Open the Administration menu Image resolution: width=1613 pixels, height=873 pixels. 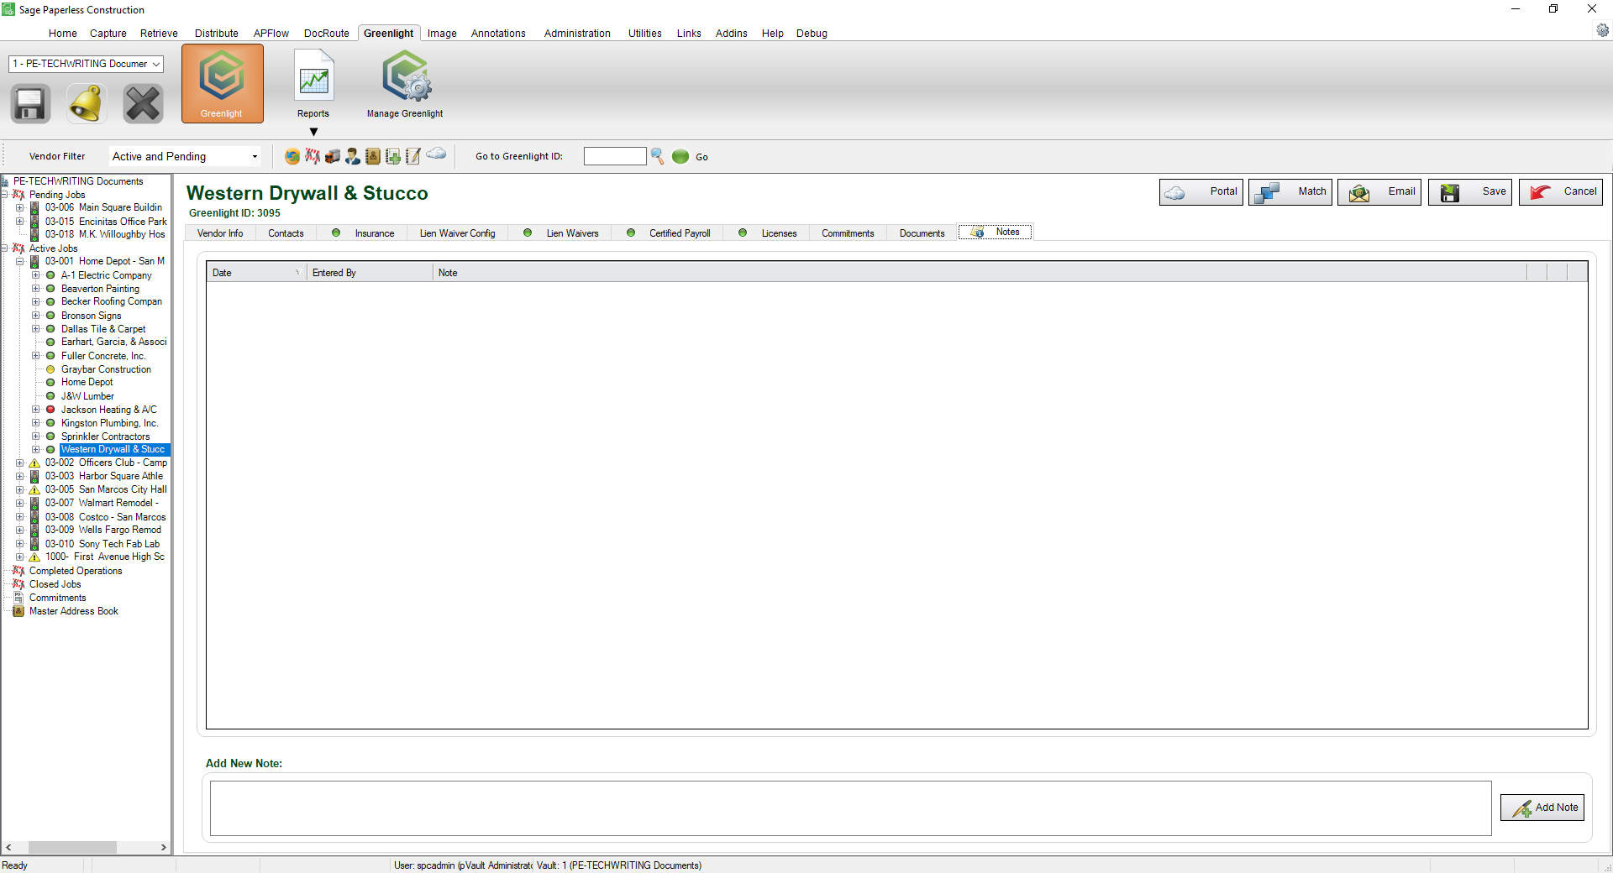[x=577, y=34]
